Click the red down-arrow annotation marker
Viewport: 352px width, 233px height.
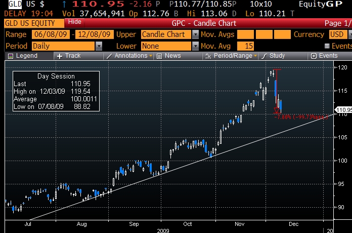pyautogui.click(x=277, y=110)
